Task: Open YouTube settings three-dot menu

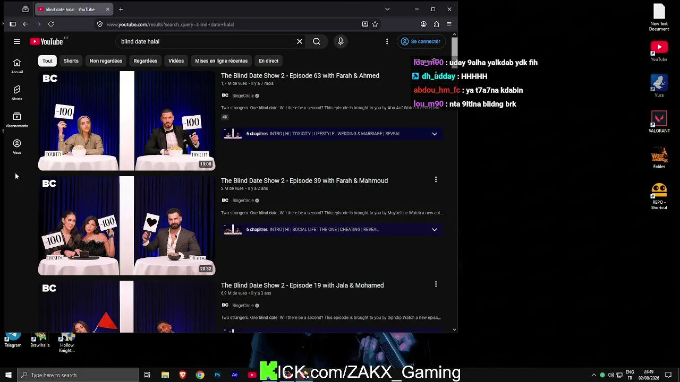Action: click(x=387, y=41)
